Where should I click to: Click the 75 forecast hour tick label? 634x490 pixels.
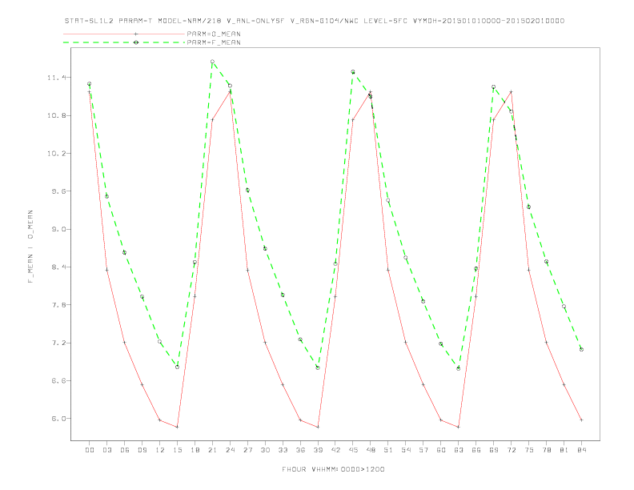pos(529,450)
